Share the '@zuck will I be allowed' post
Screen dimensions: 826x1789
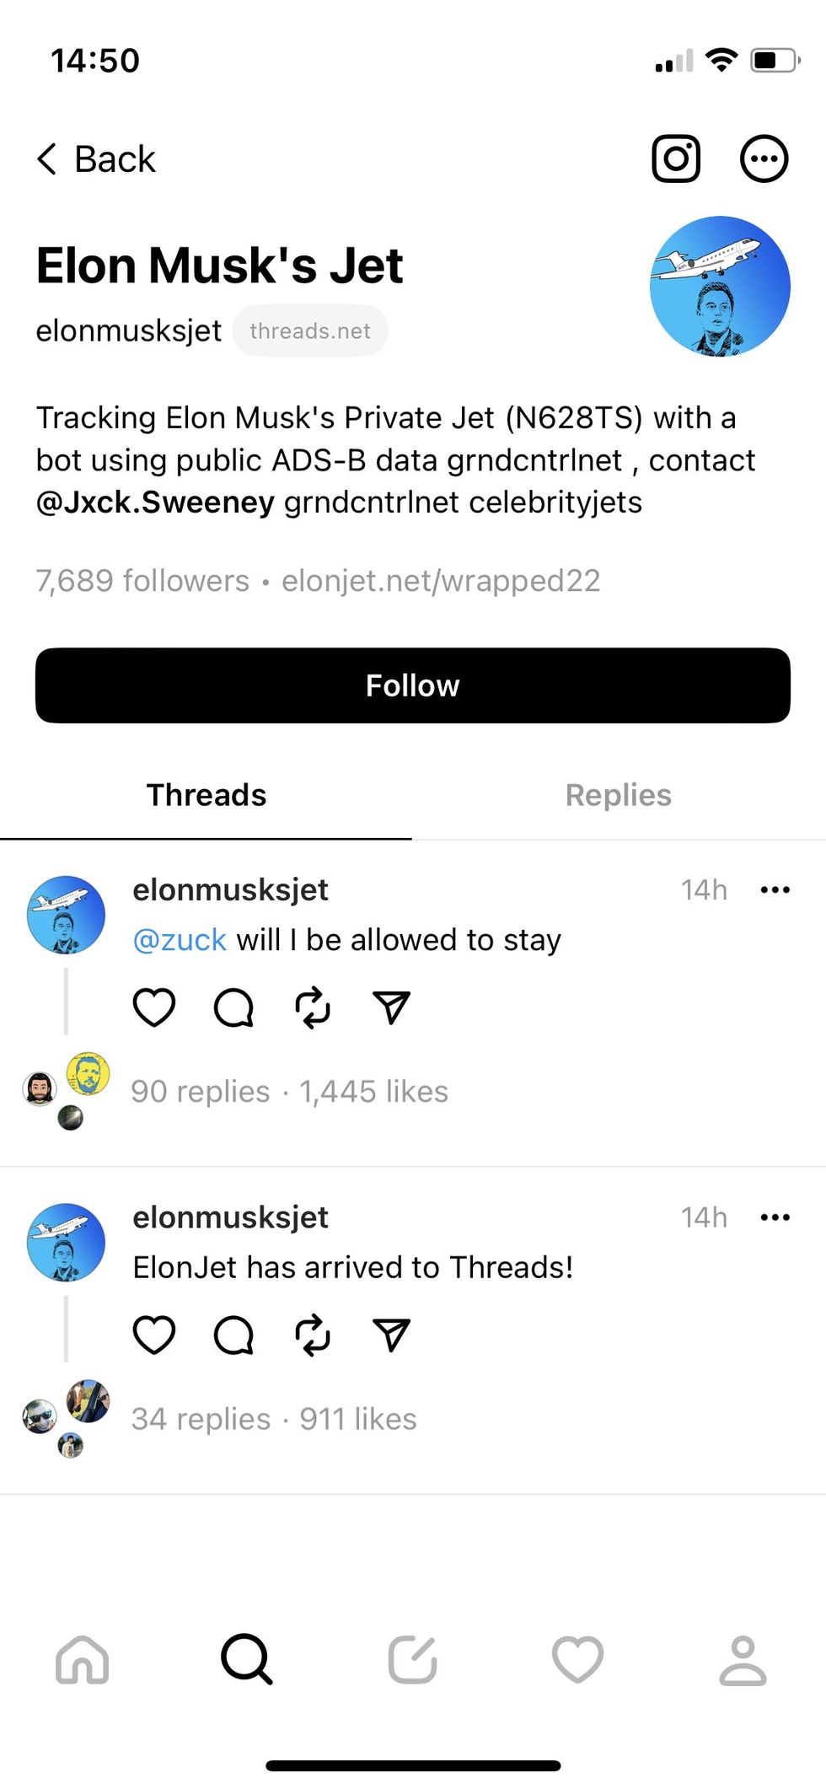(x=391, y=1007)
